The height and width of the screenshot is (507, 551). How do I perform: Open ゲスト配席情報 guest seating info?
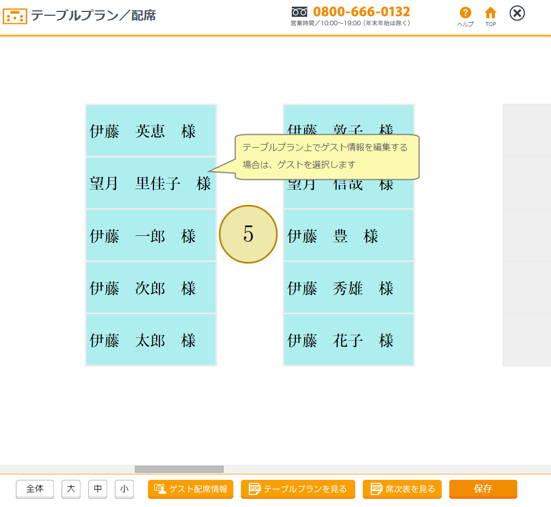190,489
